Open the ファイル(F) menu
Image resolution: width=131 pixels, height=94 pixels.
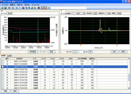coord(5,5)
